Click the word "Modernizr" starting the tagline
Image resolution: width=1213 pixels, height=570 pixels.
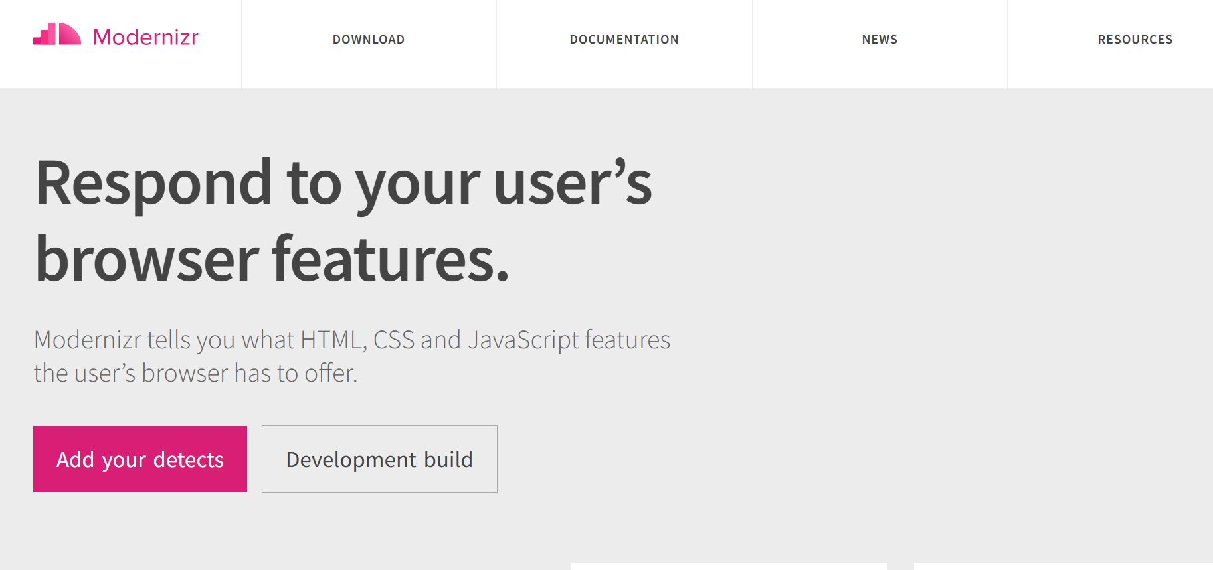87,340
